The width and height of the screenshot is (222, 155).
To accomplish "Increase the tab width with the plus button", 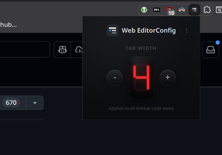I will (168, 77).
